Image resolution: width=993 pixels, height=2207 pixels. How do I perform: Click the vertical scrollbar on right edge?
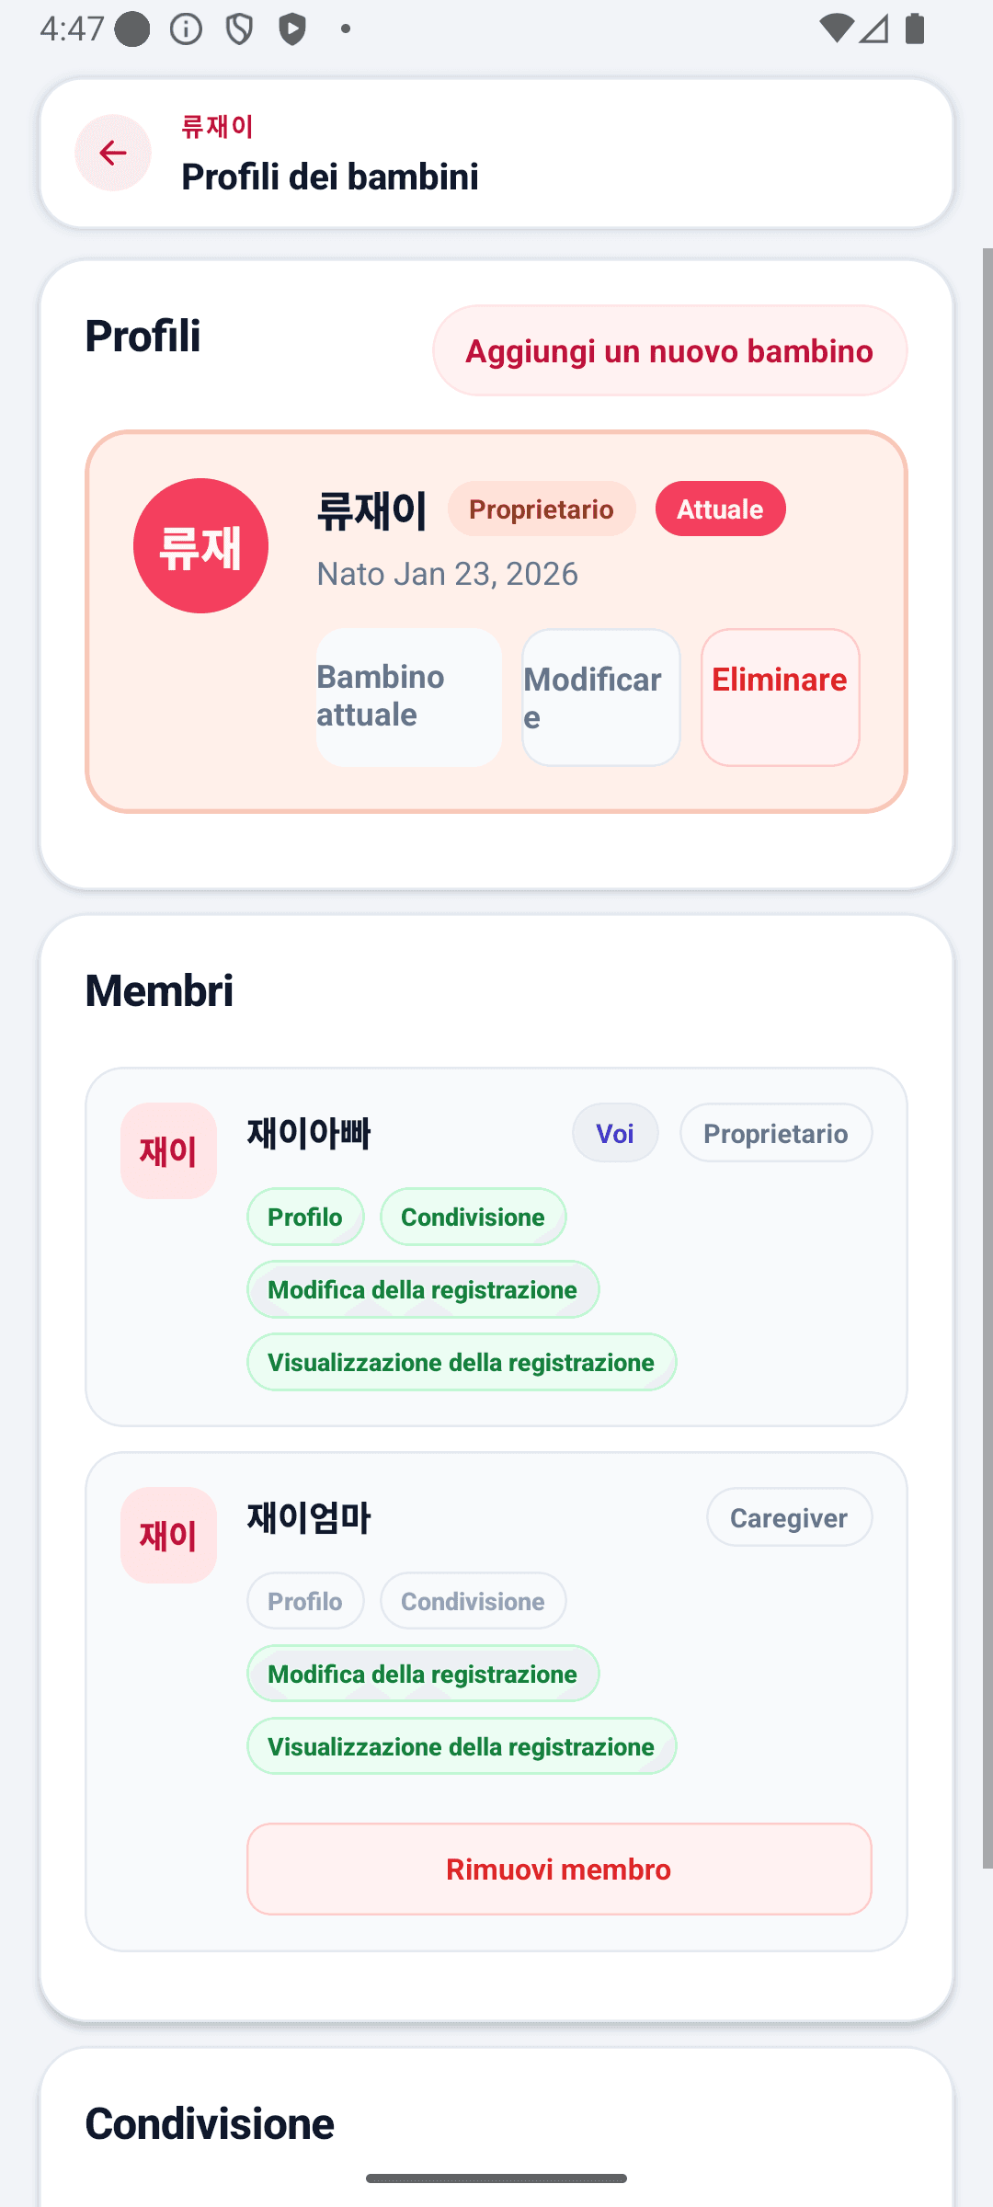point(987,1058)
